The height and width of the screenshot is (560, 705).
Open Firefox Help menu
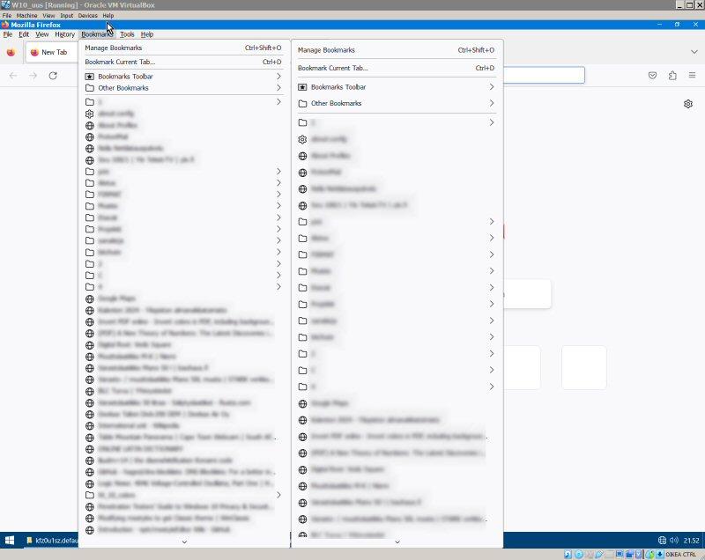147,34
